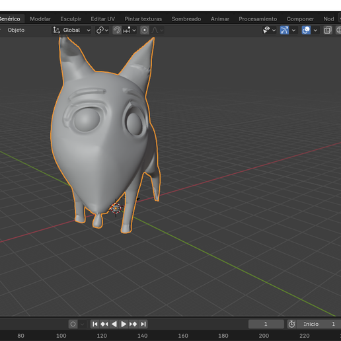Open the overlays options dropdown
Image resolution: width=341 pixels, height=341 pixels.
click(x=315, y=30)
